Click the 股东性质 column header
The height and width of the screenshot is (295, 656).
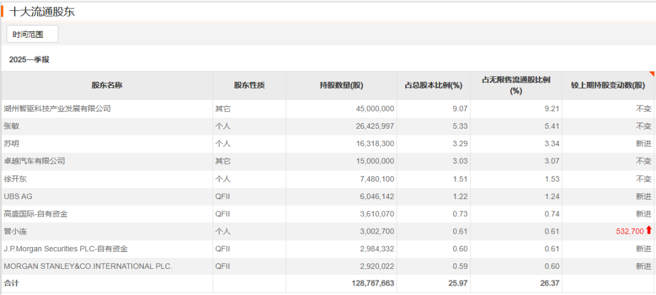pyautogui.click(x=249, y=85)
